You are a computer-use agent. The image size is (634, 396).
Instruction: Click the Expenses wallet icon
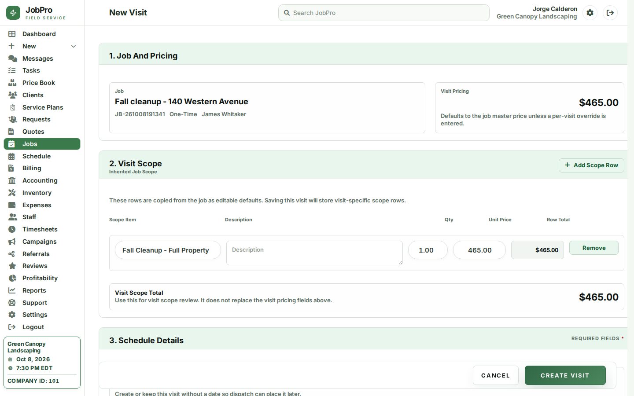tap(12, 205)
